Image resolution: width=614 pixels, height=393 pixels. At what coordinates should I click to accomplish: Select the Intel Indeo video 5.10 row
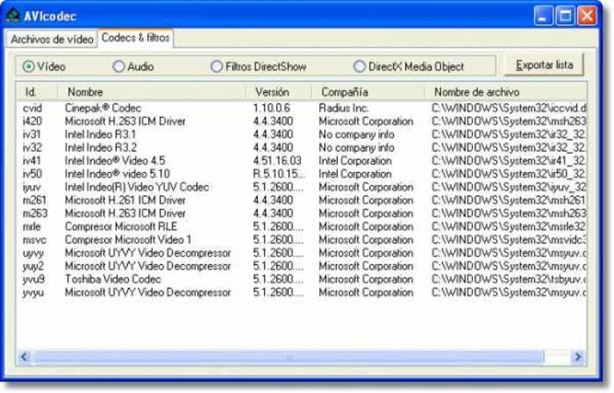(302, 174)
